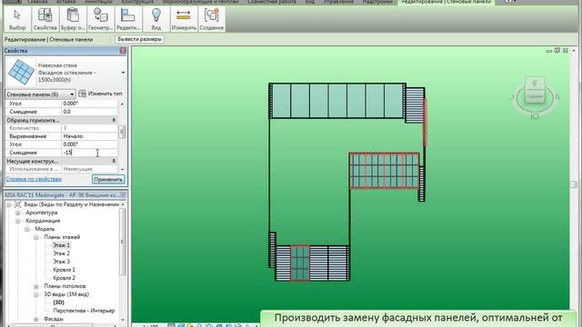
Task: Click the ViewCube south compass label Ю
Action: [x=535, y=116]
